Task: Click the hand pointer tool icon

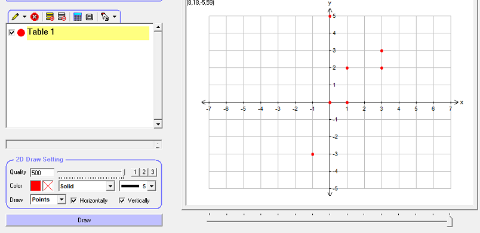Action: pyautogui.click(x=105, y=17)
